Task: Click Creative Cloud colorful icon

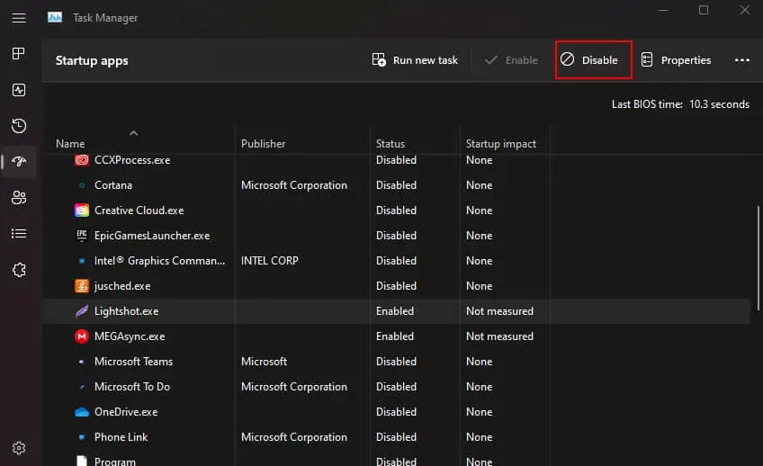Action: click(x=82, y=211)
